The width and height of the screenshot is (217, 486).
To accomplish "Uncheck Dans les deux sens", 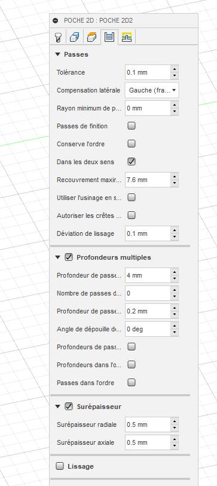I will tap(132, 162).
